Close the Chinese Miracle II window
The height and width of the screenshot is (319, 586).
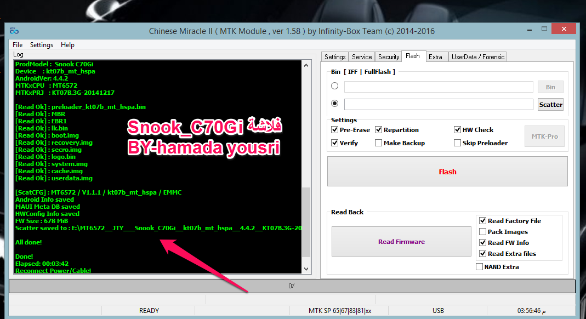(564, 29)
